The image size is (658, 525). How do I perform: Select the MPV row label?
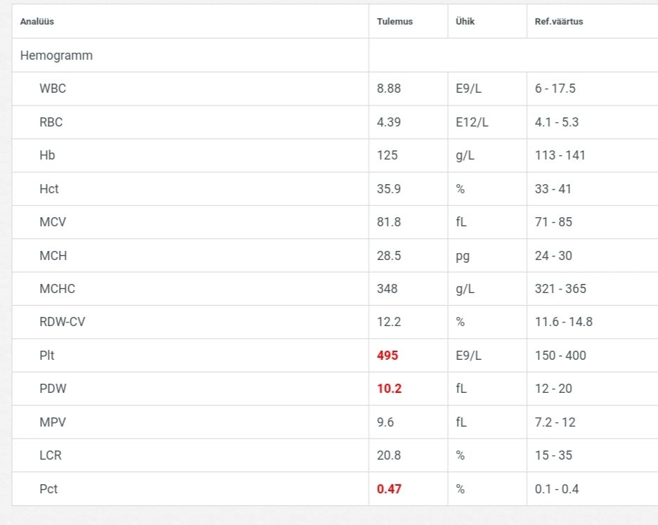pyautogui.click(x=53, y=422)
